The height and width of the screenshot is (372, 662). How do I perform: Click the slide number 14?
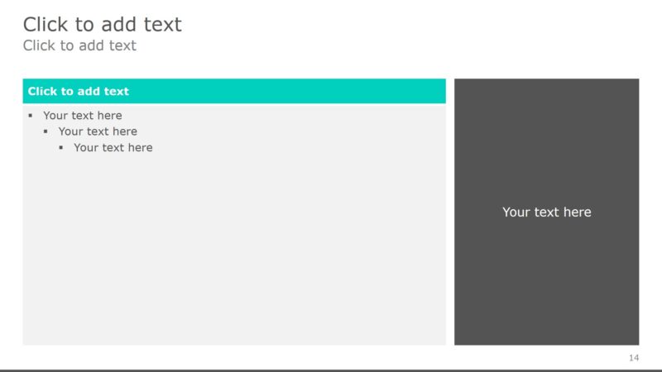click(634, 357)
